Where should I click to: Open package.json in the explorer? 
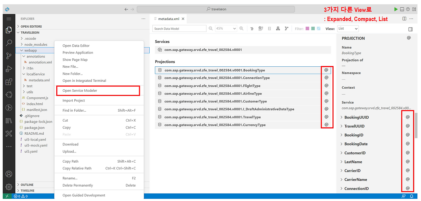(34, 127)
